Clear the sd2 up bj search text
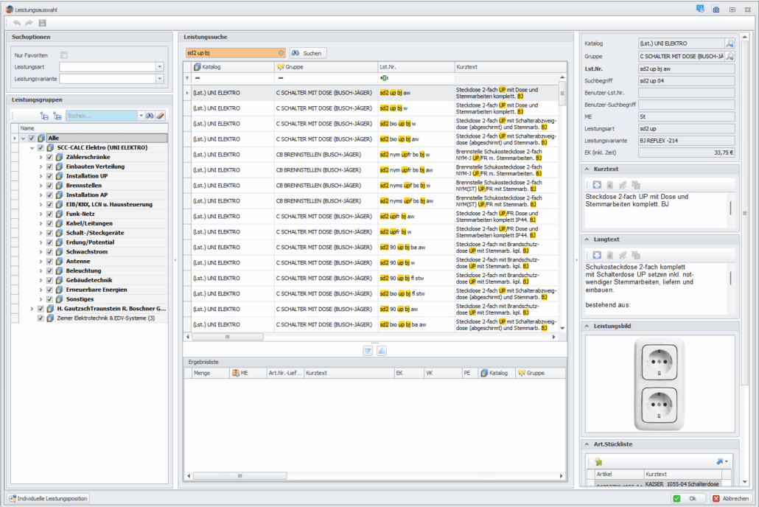Screen dimensions: 759x507 [281, 53]
